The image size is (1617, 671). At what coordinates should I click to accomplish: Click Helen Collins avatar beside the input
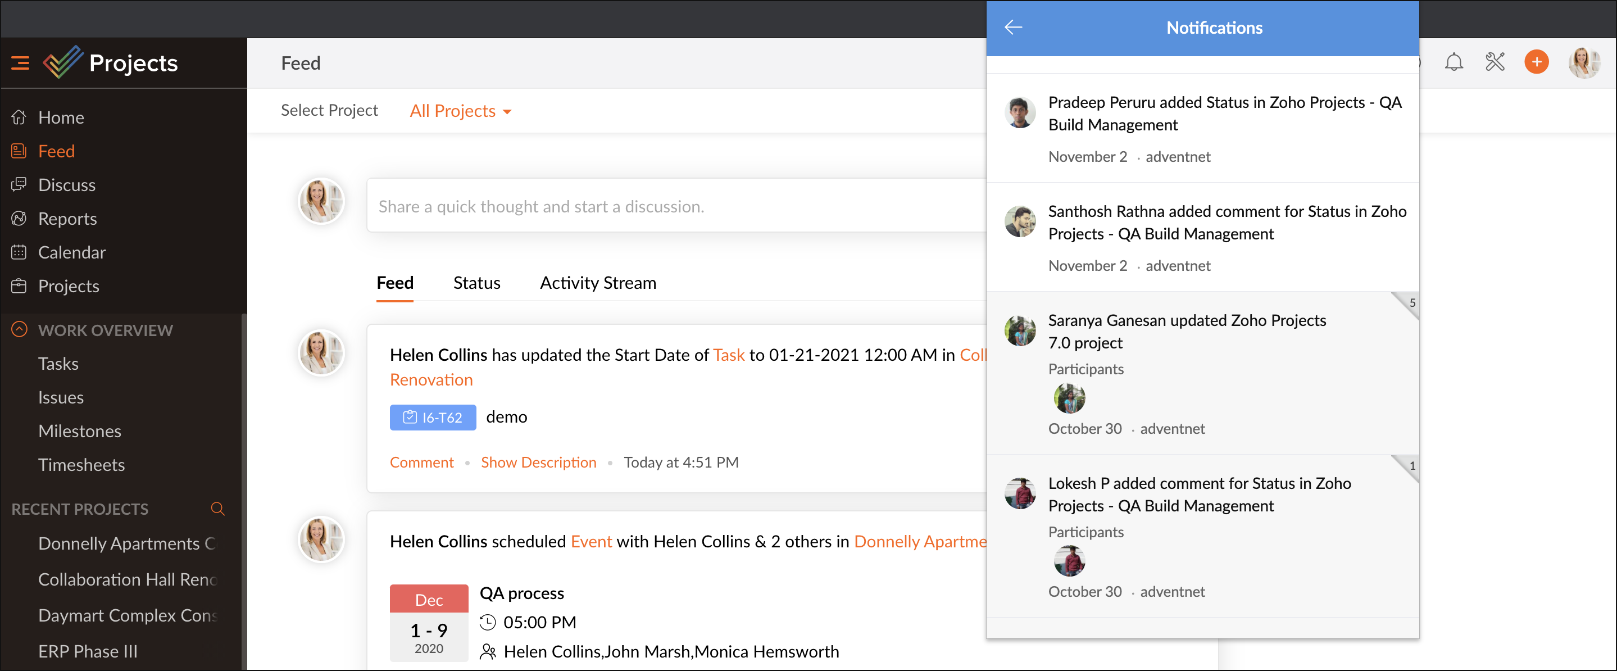[321, 201]
